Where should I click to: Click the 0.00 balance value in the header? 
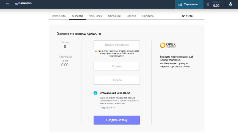(x=216, y=6)
